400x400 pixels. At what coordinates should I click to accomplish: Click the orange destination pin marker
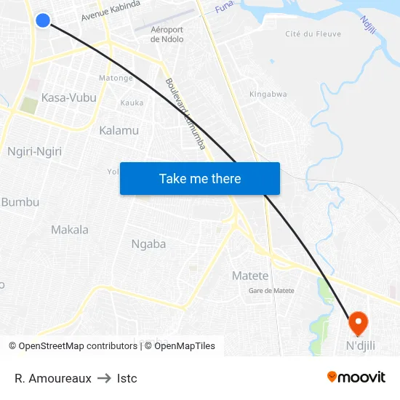(x=358, y=324)
